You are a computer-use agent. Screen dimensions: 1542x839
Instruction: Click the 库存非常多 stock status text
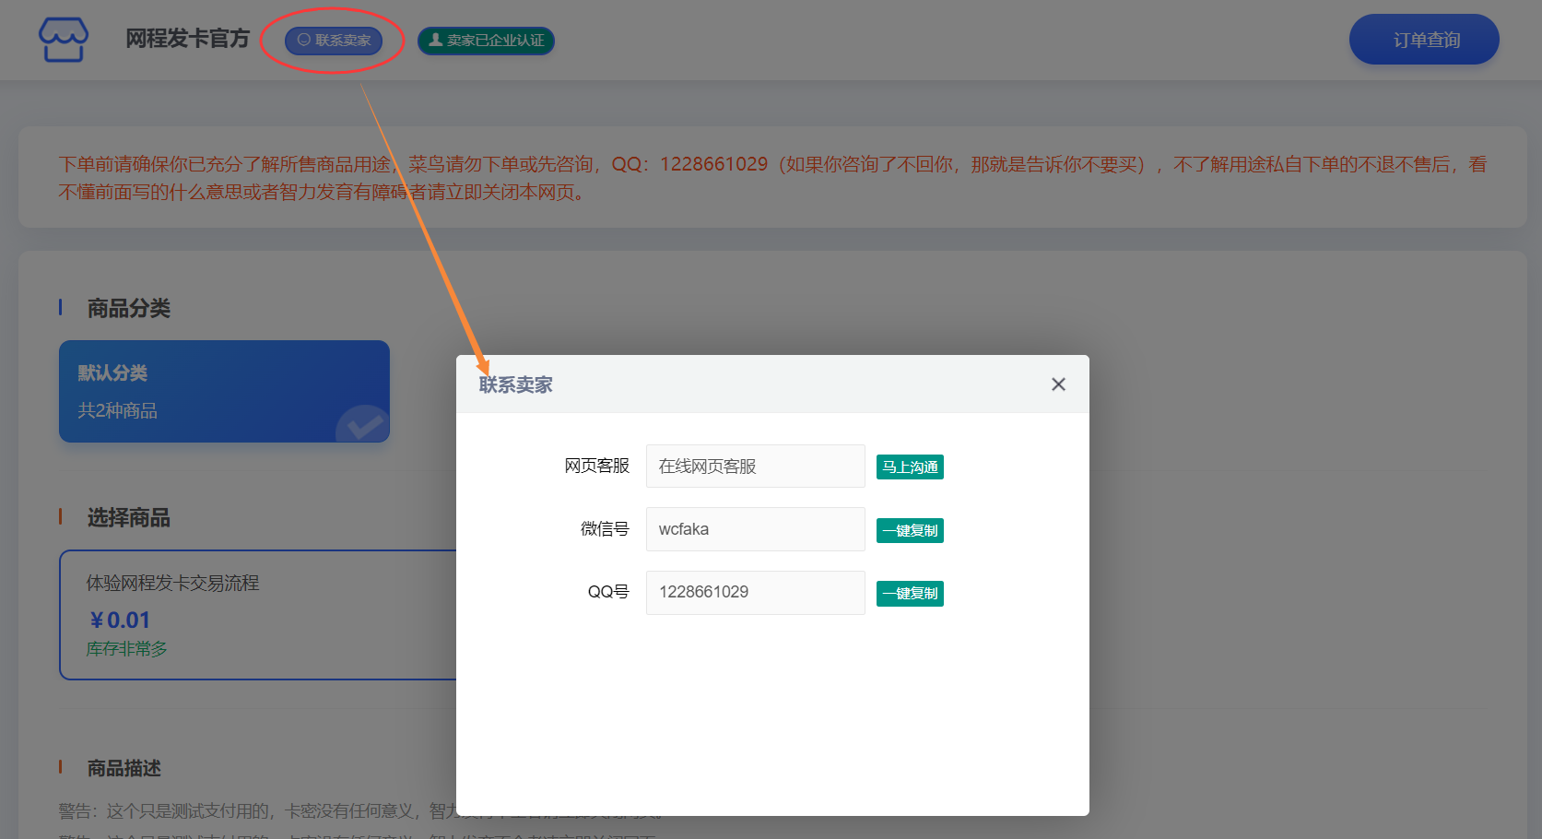tap(127, 649)
